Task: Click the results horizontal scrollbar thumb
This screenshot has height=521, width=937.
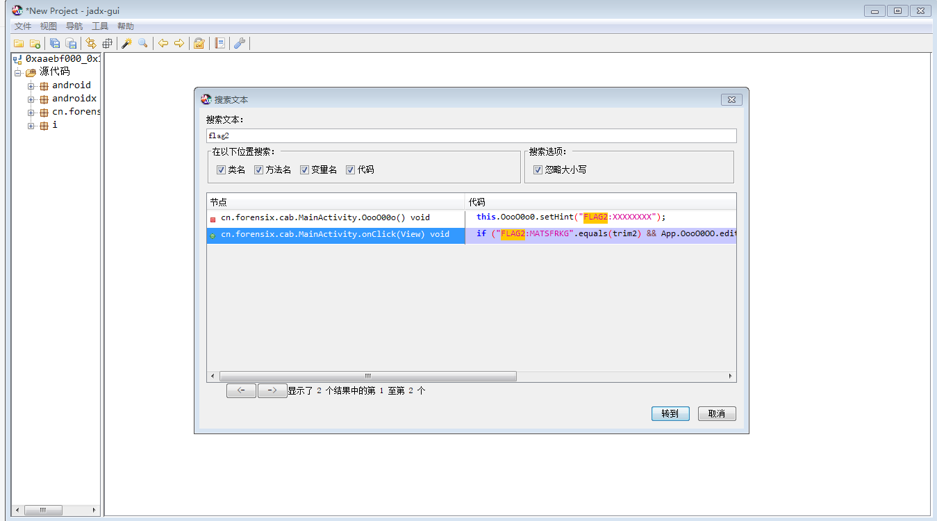Action: tap(368, 376)
